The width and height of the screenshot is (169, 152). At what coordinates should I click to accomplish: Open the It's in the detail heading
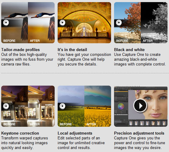[72, 50]
